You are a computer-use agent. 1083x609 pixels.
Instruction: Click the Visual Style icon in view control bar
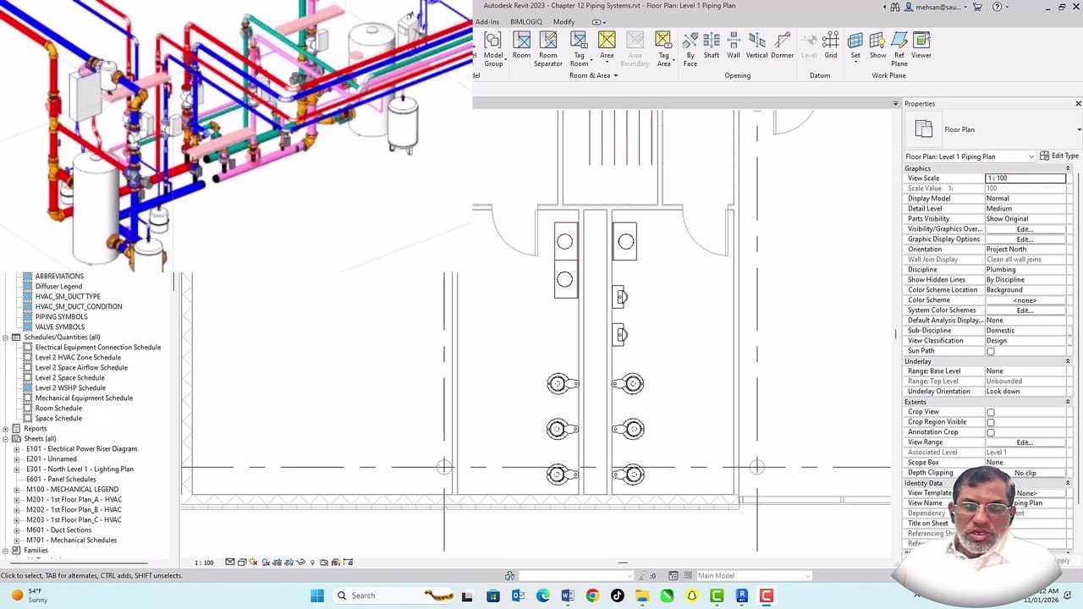(x=242, y=562)
